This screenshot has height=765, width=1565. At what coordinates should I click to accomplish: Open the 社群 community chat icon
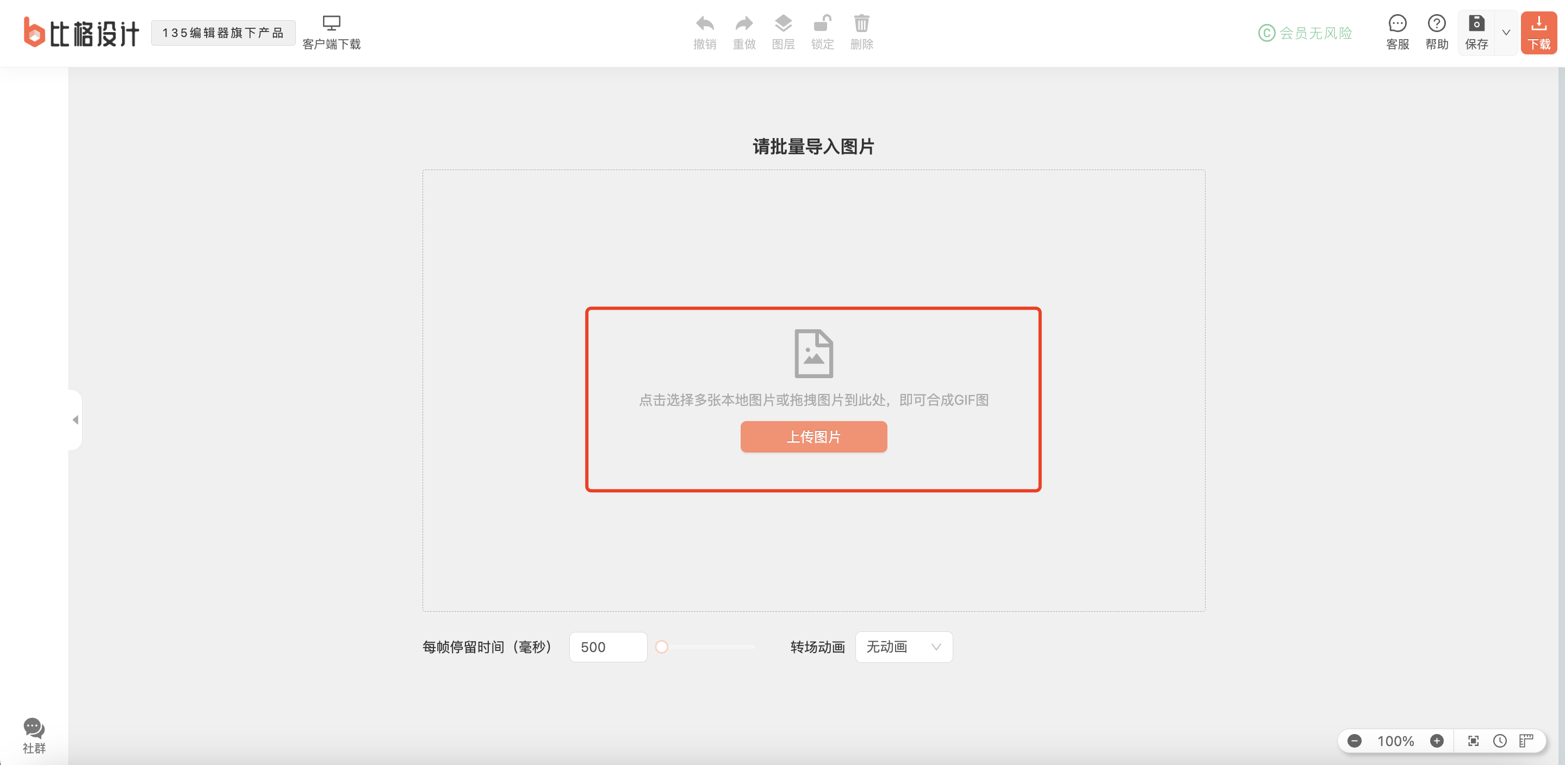(x=34, y=735)
